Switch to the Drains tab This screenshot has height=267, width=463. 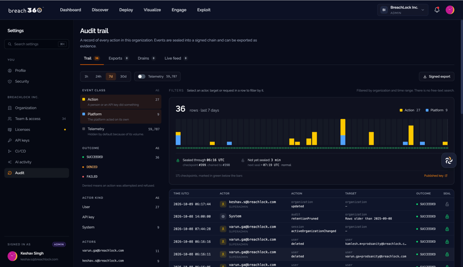coord(146,58)
